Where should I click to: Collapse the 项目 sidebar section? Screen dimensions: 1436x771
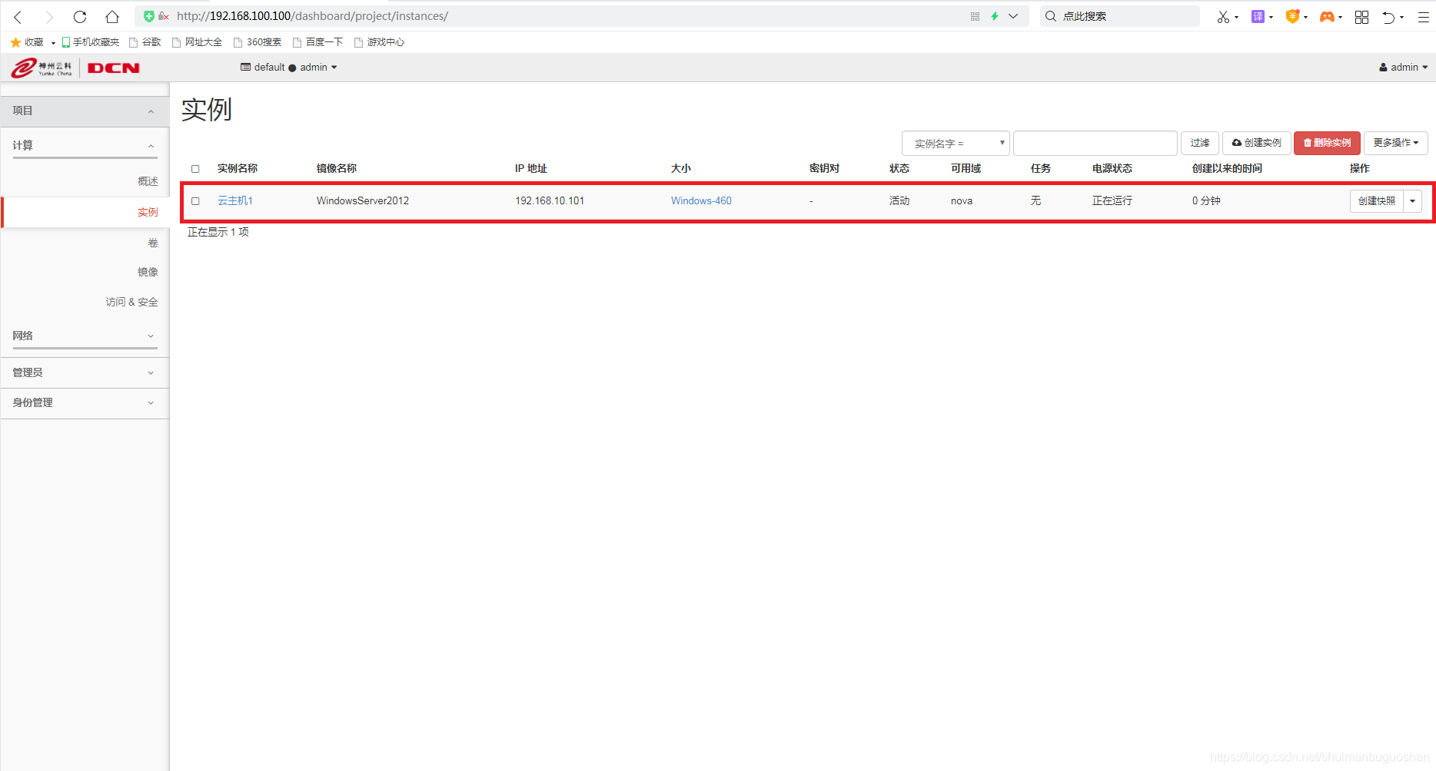pyautogui.click(x=85, y=111)
